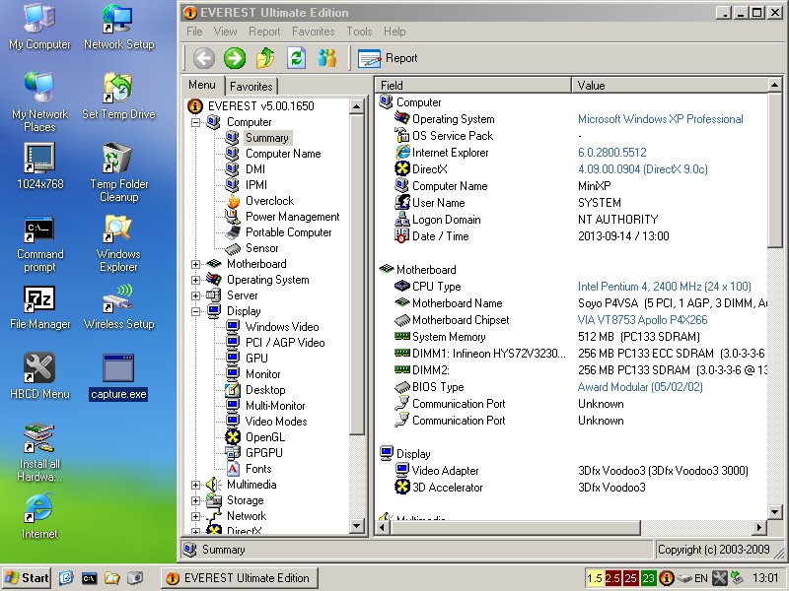The width and height of the screenshot is (789, 591).
Task: Switch to the Favorites tab
Action: point(251,87)
